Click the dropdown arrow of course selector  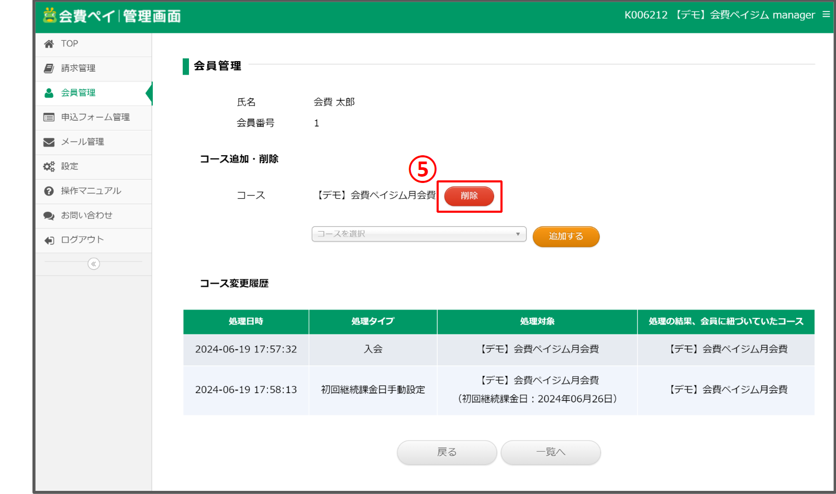(x=518, y=234)
